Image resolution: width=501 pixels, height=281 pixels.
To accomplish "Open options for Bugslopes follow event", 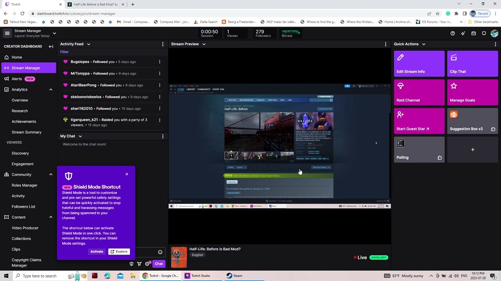I will [x=160, y=62].
